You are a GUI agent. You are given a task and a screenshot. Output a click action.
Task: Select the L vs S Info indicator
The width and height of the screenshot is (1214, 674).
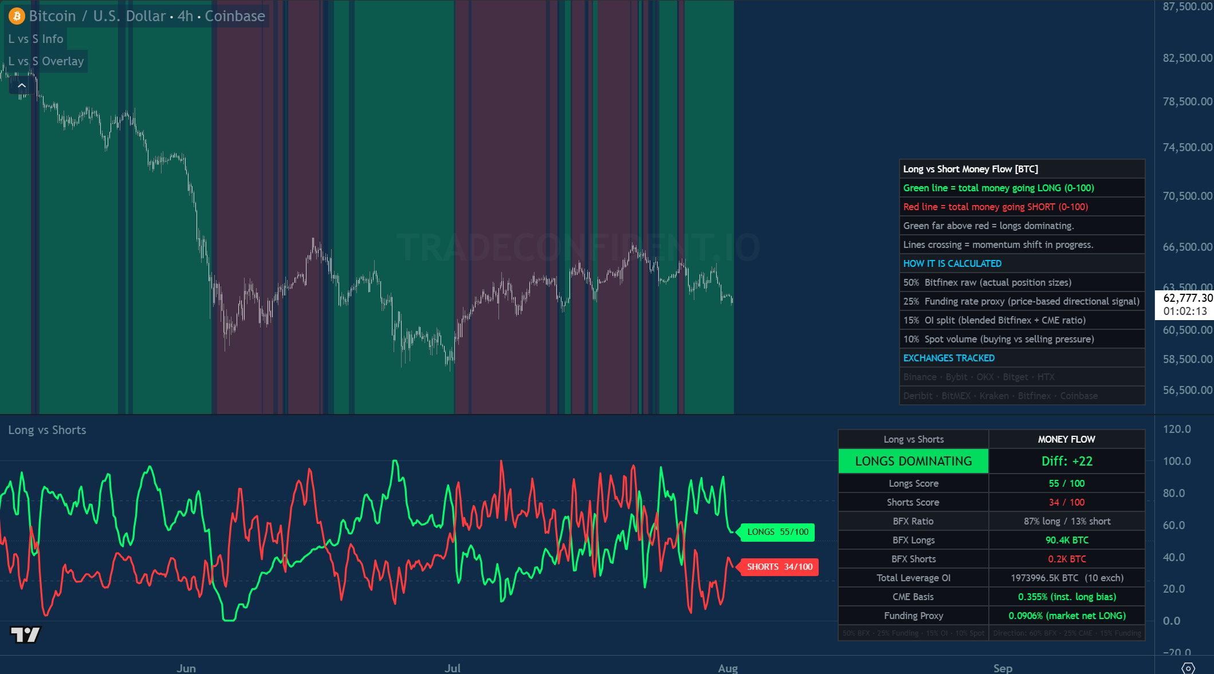point(36,39)
